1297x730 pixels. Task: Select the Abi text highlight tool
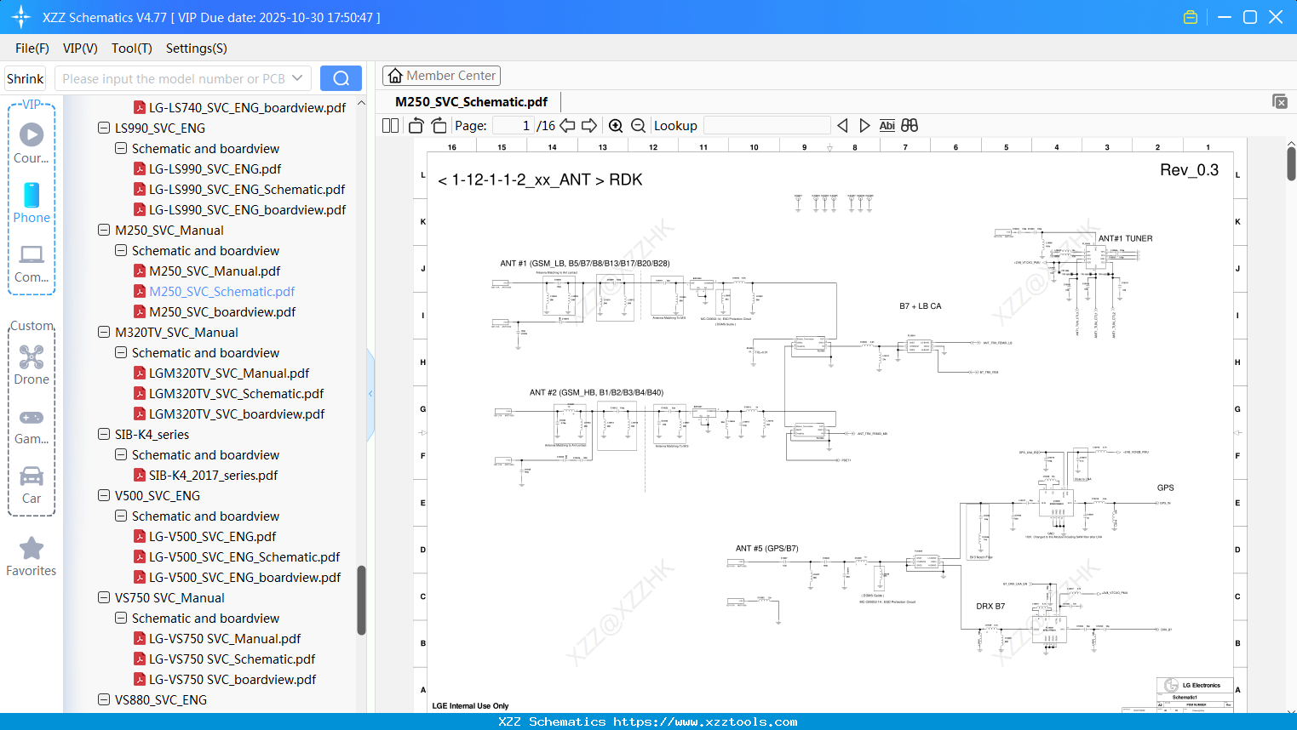pyautogui.click(x=887, y=125)
